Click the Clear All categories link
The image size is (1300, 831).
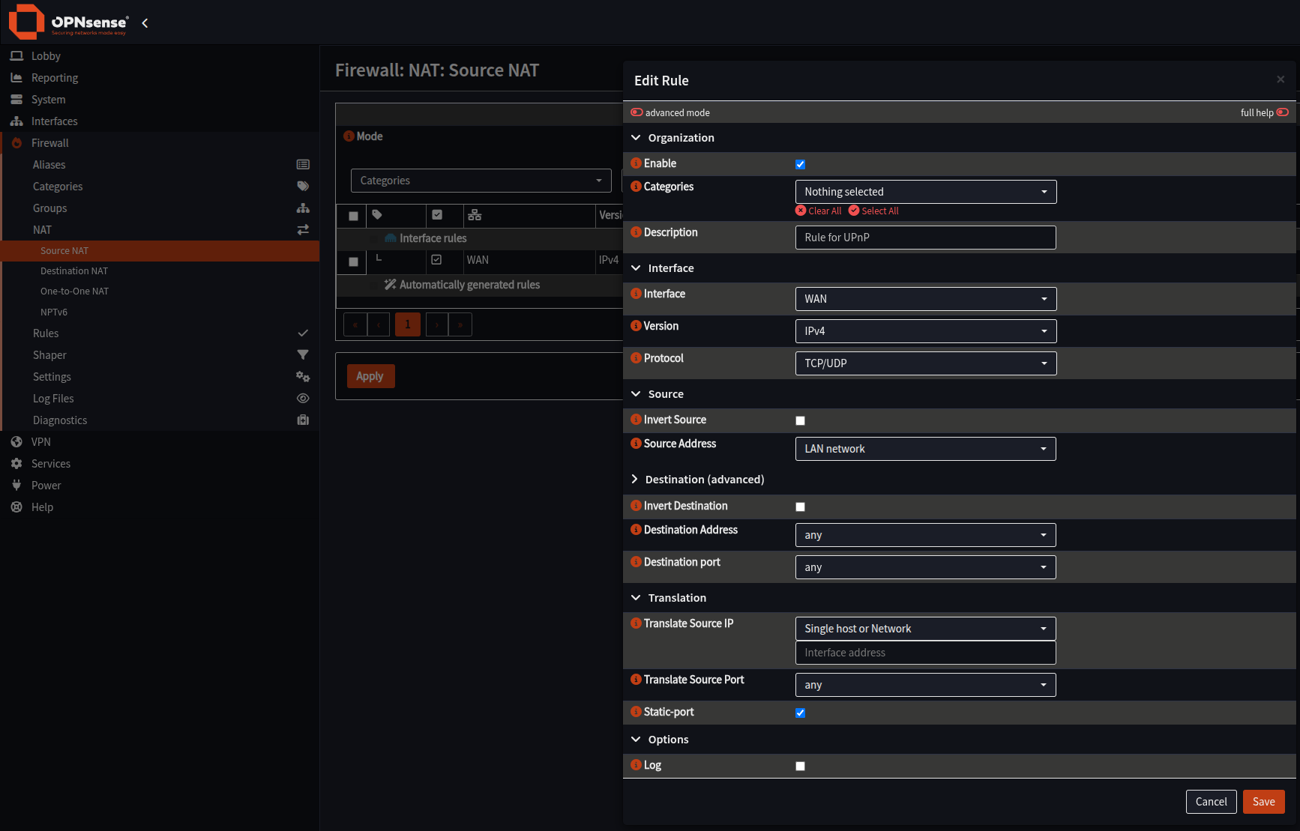click(x=819, y=211)
